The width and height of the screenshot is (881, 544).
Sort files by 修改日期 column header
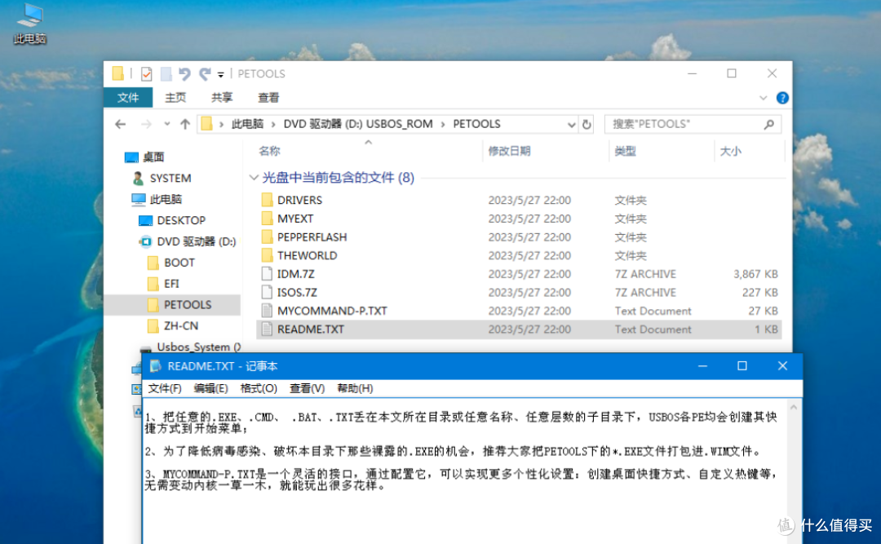[509, 151]
